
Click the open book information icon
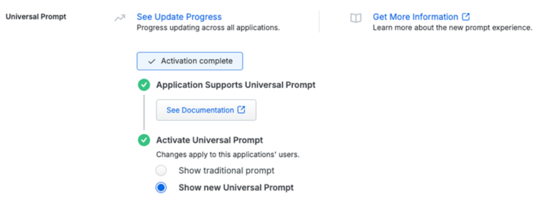(356, 18)
